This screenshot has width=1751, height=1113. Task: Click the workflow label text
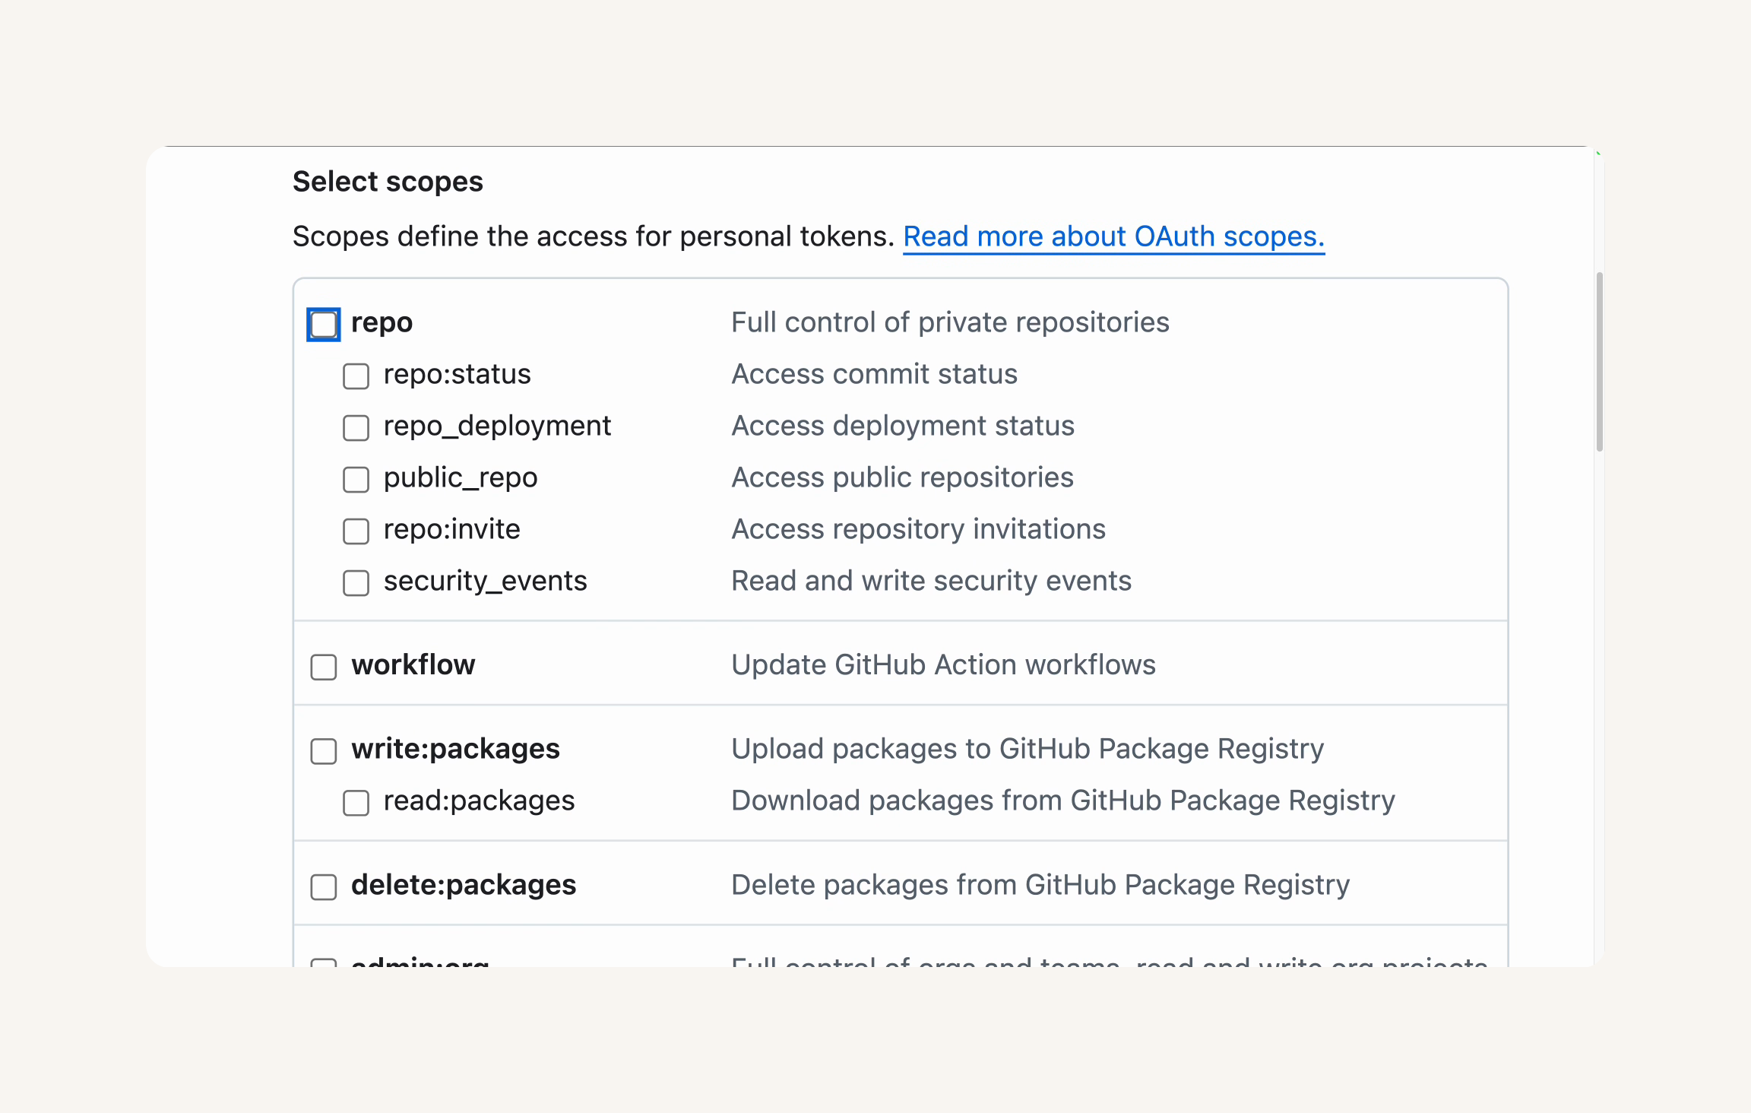tap(413, 664)
